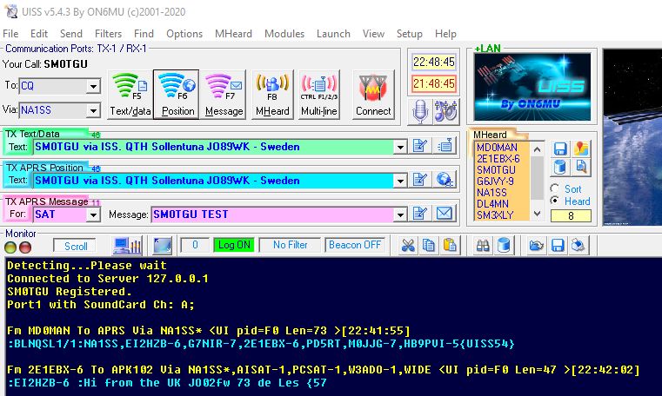Click the SM0TGU TEST message field

[273, 214]
